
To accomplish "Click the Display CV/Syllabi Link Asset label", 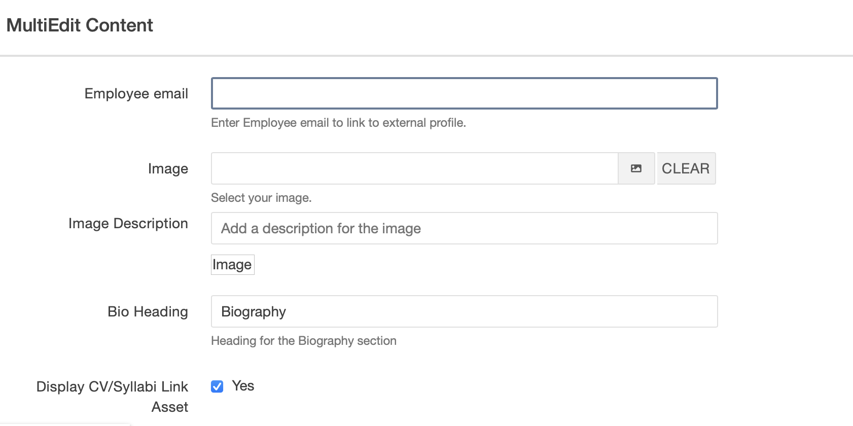I will [x=112, y=397].
